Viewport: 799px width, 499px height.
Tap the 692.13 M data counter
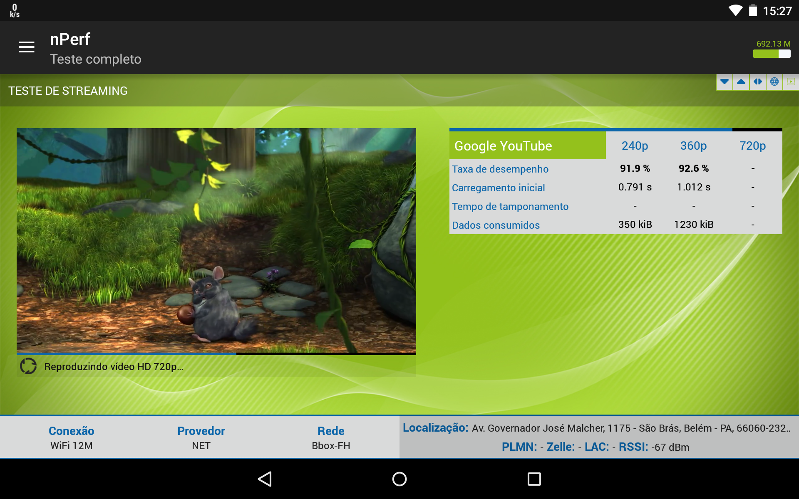[773, 44]
